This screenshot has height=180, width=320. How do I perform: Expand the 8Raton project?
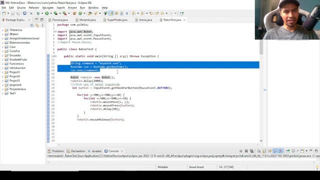[2, 34]
